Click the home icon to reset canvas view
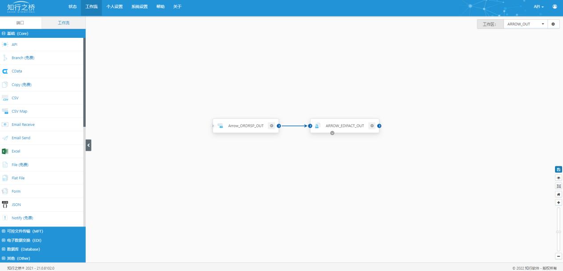The width and height of the screenshot is (563, 271). pos(558,194)
